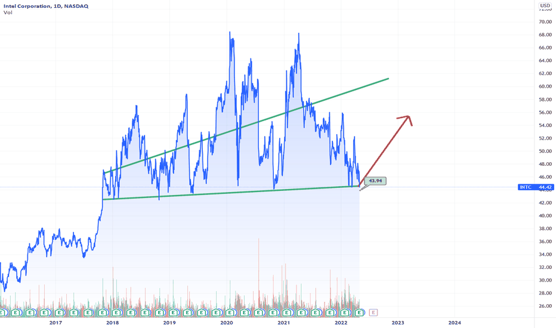The image size is (556, 328).
Task: Click the 64.00 price axis label
Action: point(545,60)
